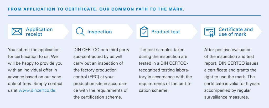The height and width of the screenshot is (108, 269).
Task: Select the Certificate and use of mark step
Action: click(236, 32)
